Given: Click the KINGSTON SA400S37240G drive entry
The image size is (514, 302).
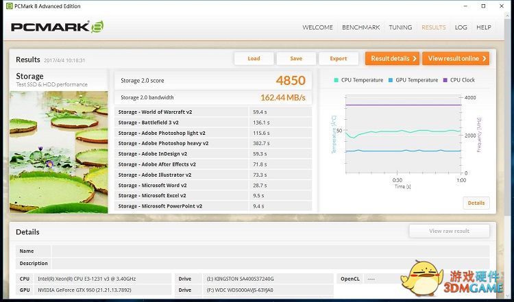Looking at the screenshot, I should tap(241, 279).
